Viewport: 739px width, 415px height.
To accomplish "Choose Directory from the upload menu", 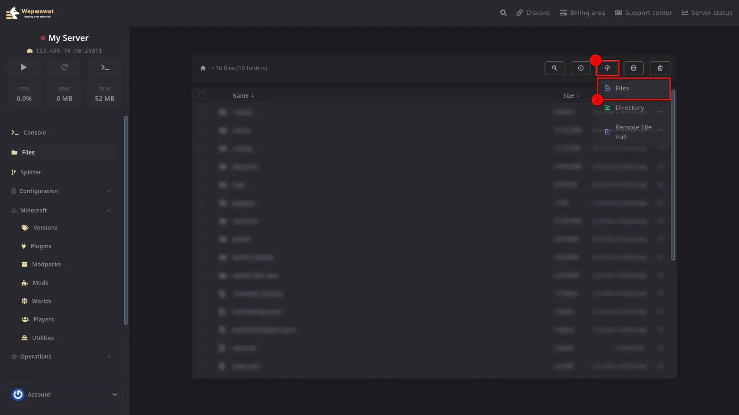I will click(x=629, y=108).
